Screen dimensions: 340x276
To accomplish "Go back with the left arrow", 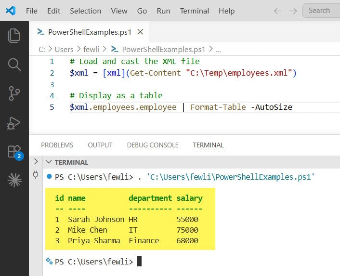I will coord(277,11).
